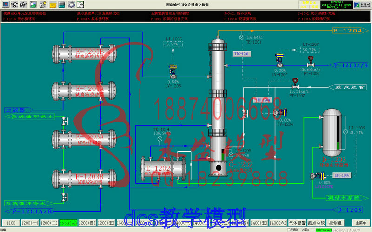The image size is (372, 232).
Task: Follow the steam main header link arrow
Action: click(348, 87)
